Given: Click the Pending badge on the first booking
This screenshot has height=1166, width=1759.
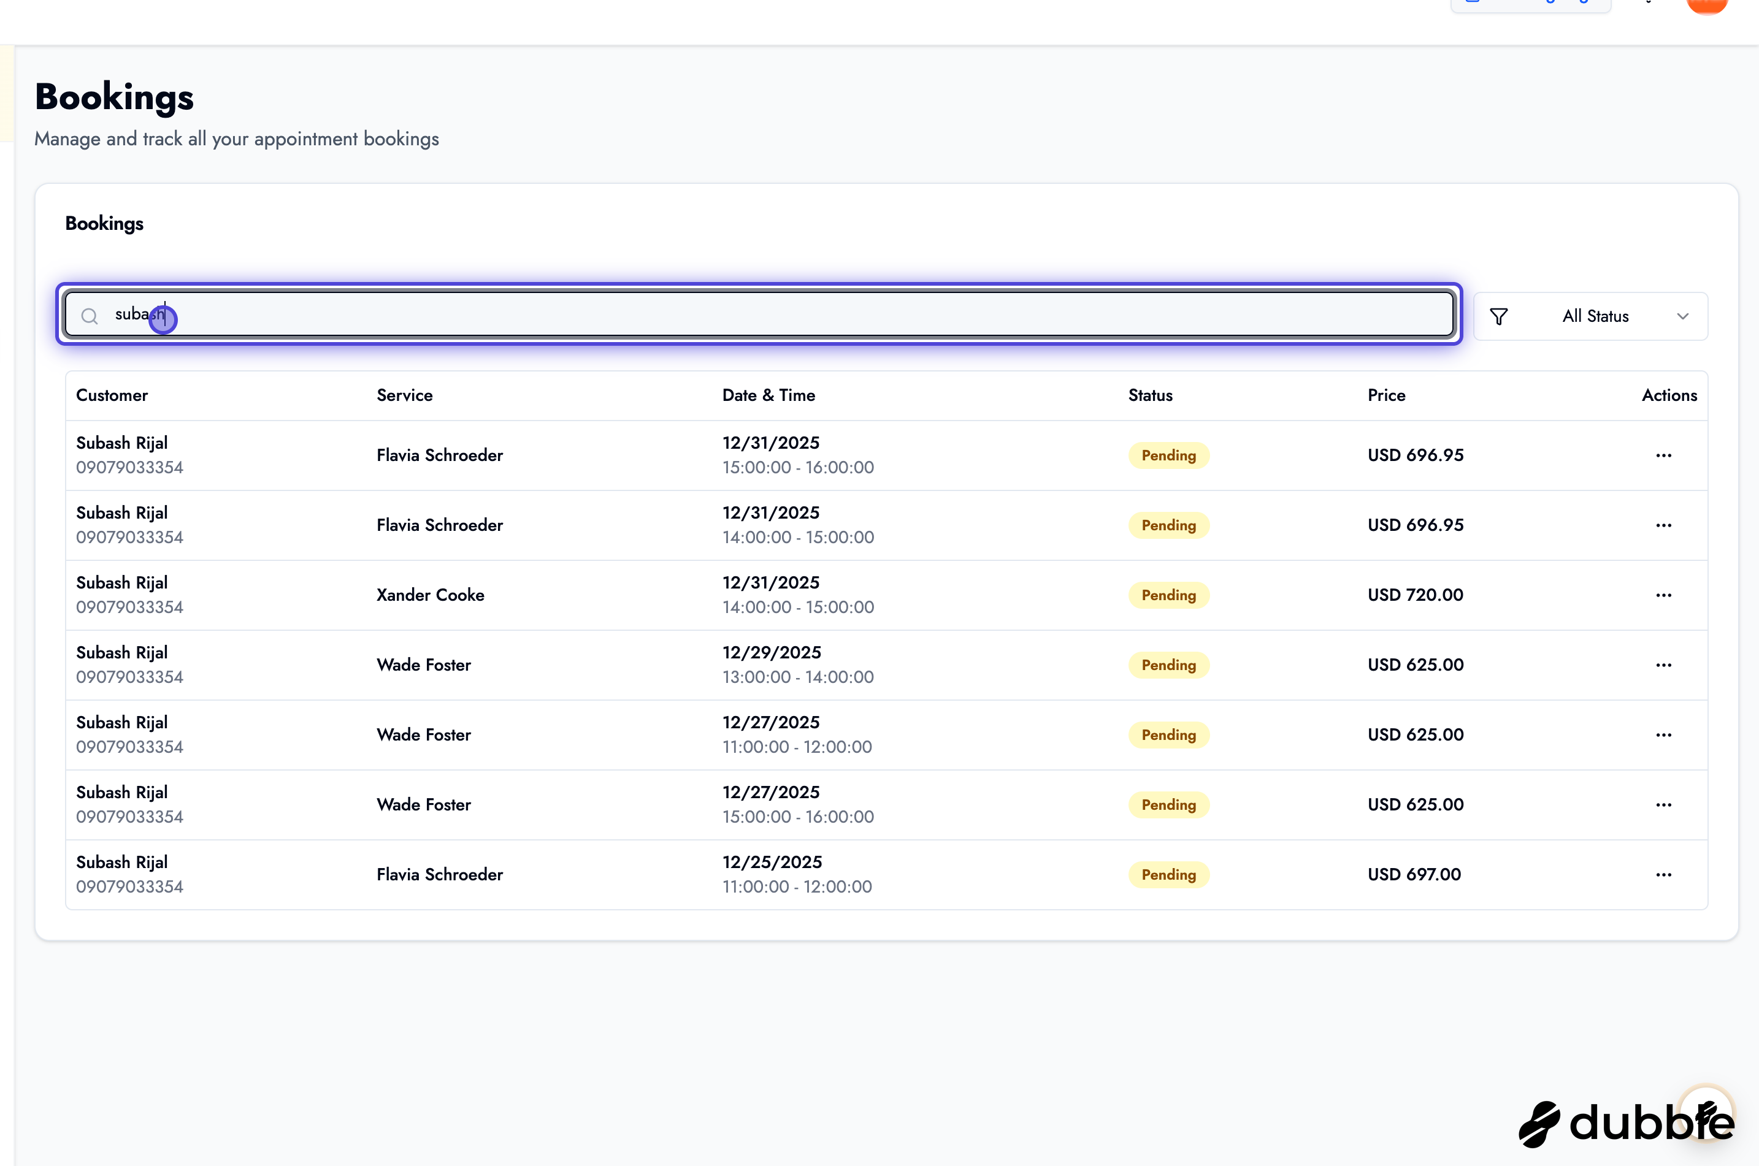Looking at the screenshot, I should 1167,454.
